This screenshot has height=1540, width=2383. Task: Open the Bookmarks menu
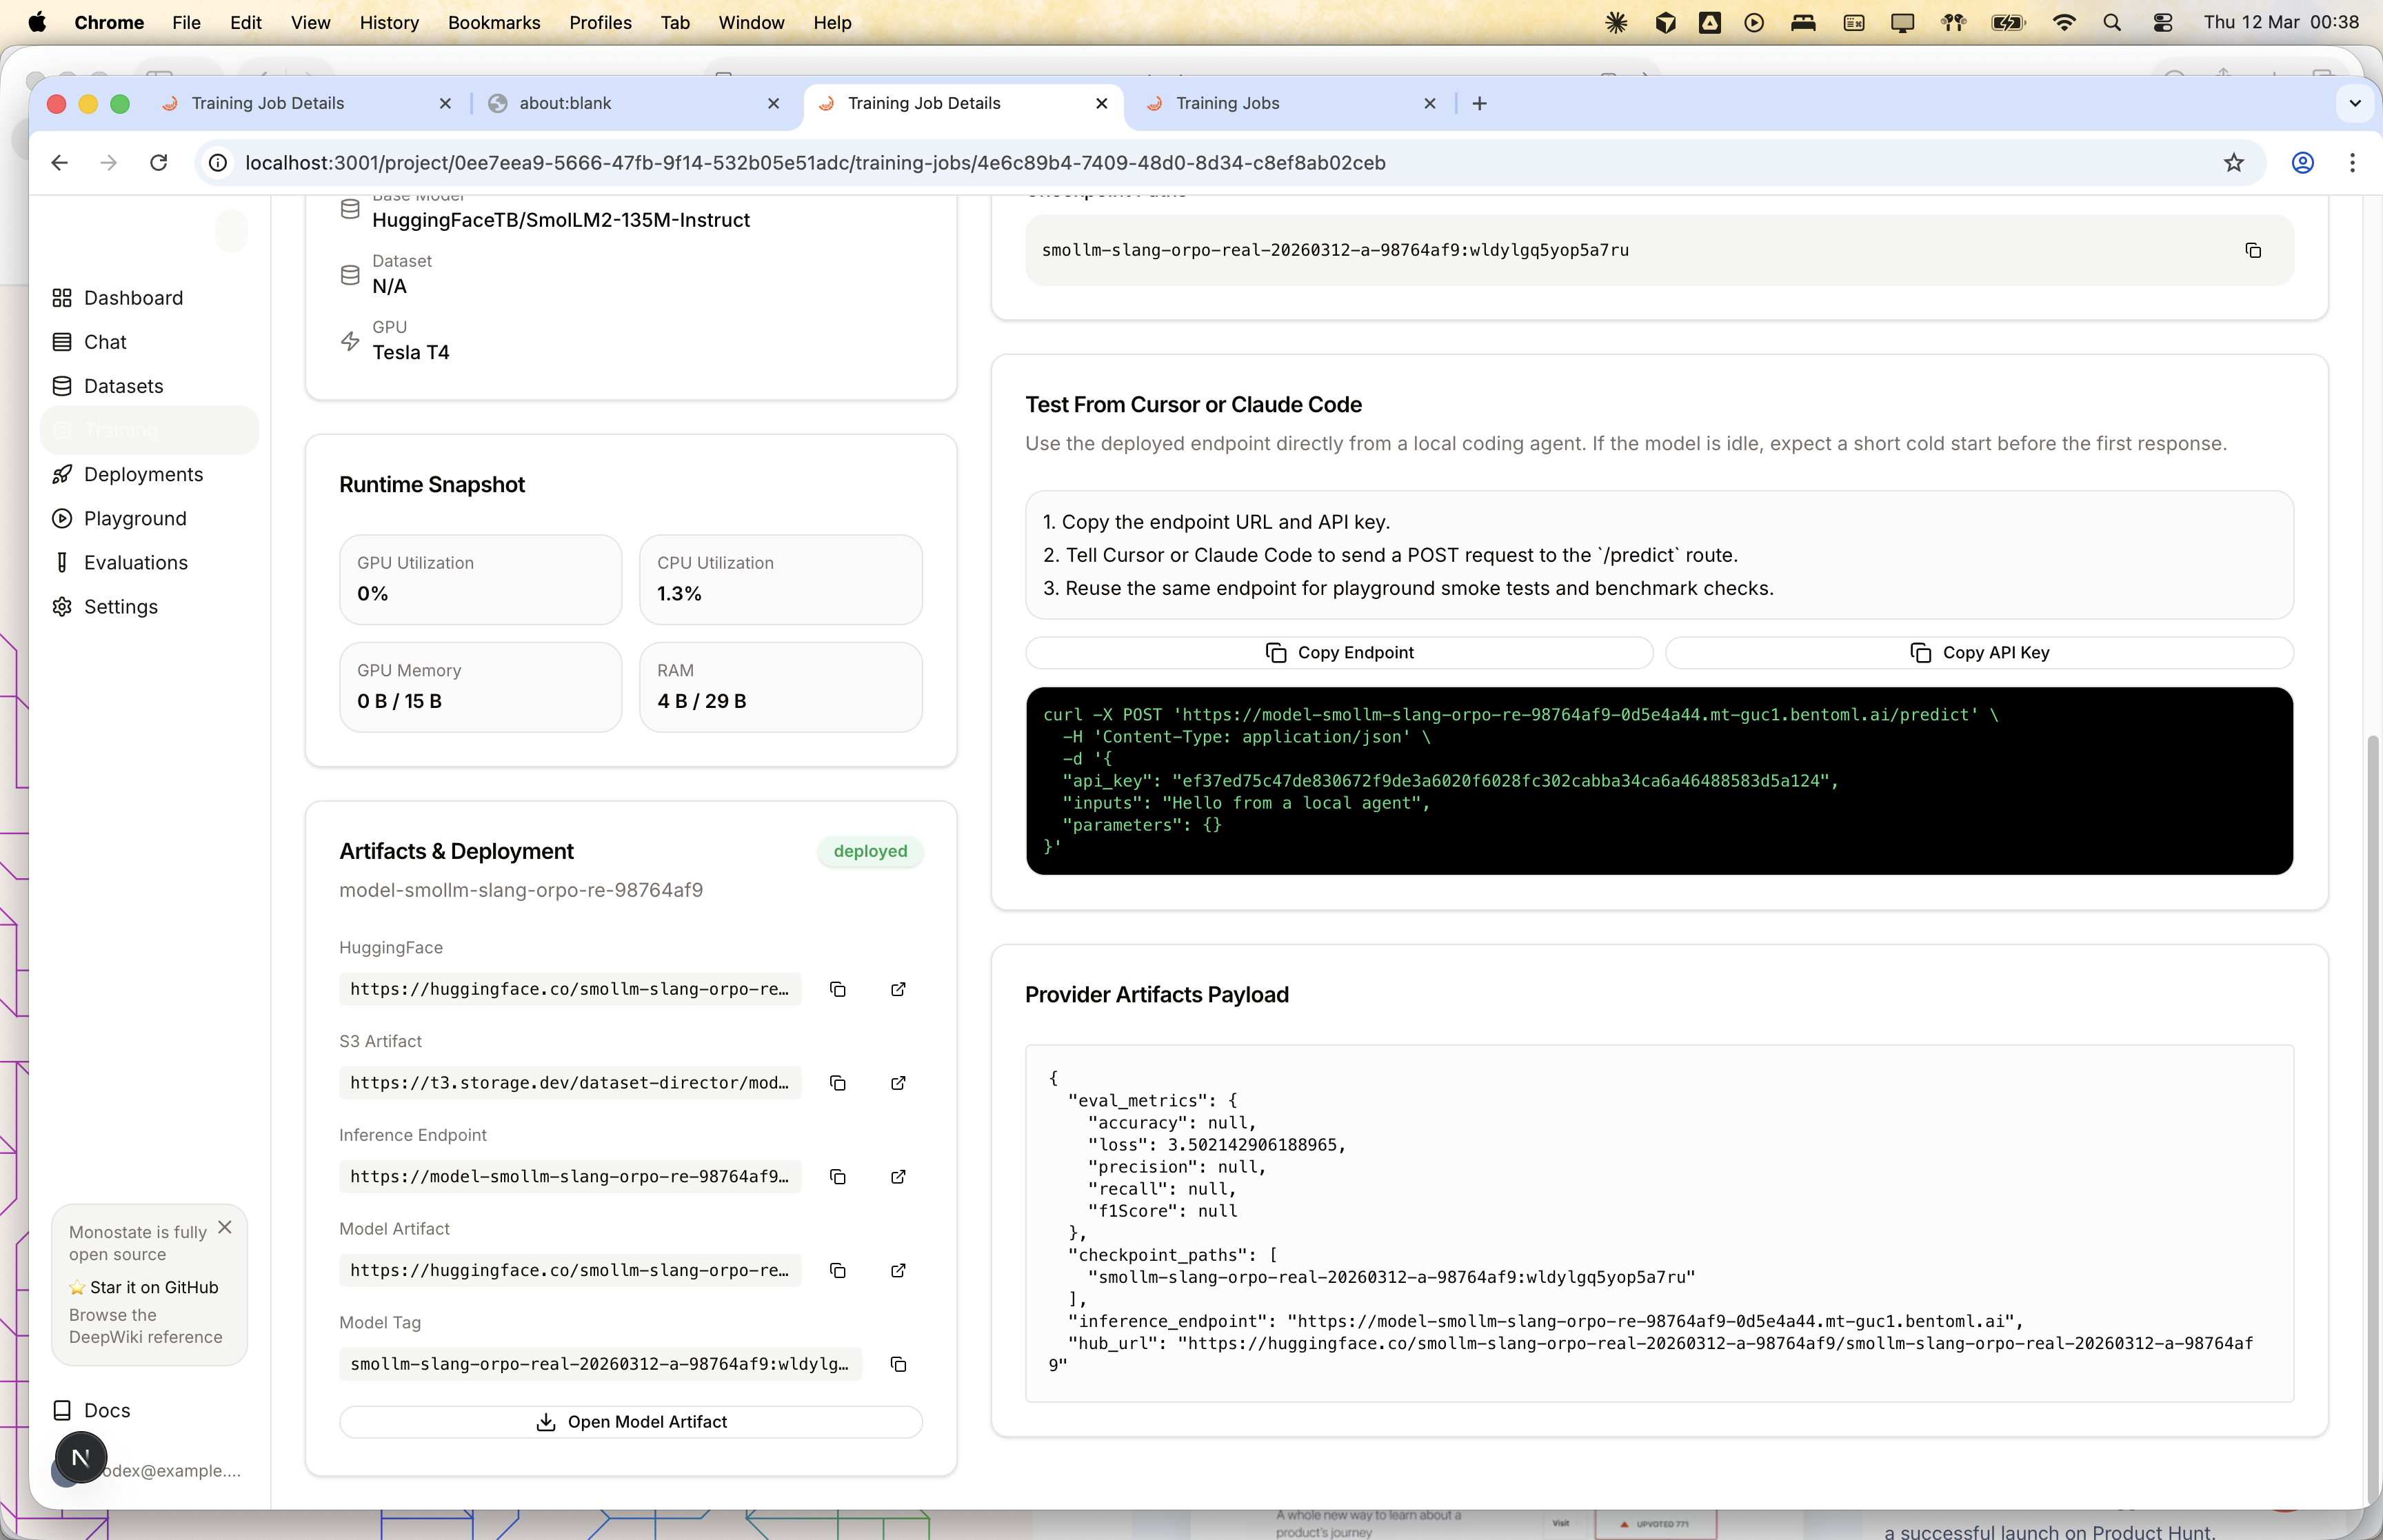point(494,22)
